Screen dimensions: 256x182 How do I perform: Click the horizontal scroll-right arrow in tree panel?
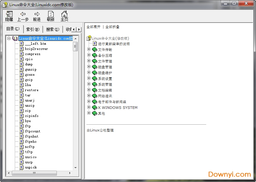pyautogui.click(x=70, y=173)
